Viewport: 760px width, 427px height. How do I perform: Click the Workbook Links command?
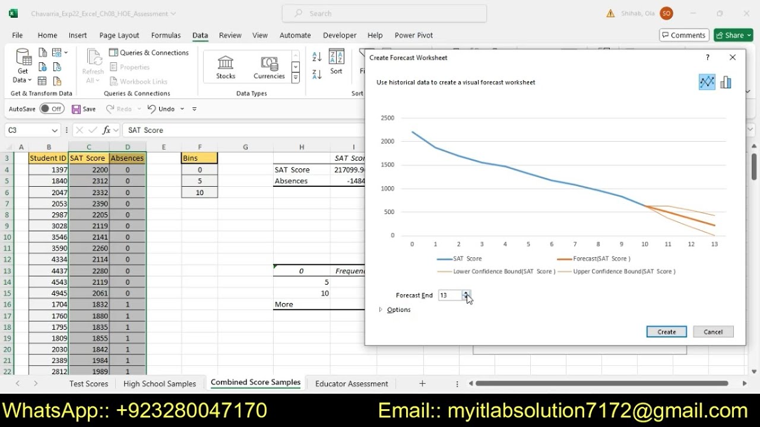pyautogui.click(x=139, y=81)
